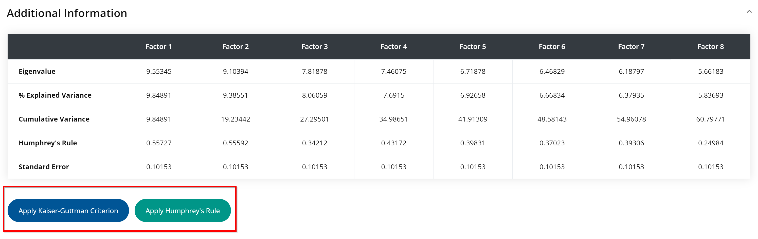Select eigenvalue cell 7.81878
Viewport: 758px width, 239px height.
315,71
